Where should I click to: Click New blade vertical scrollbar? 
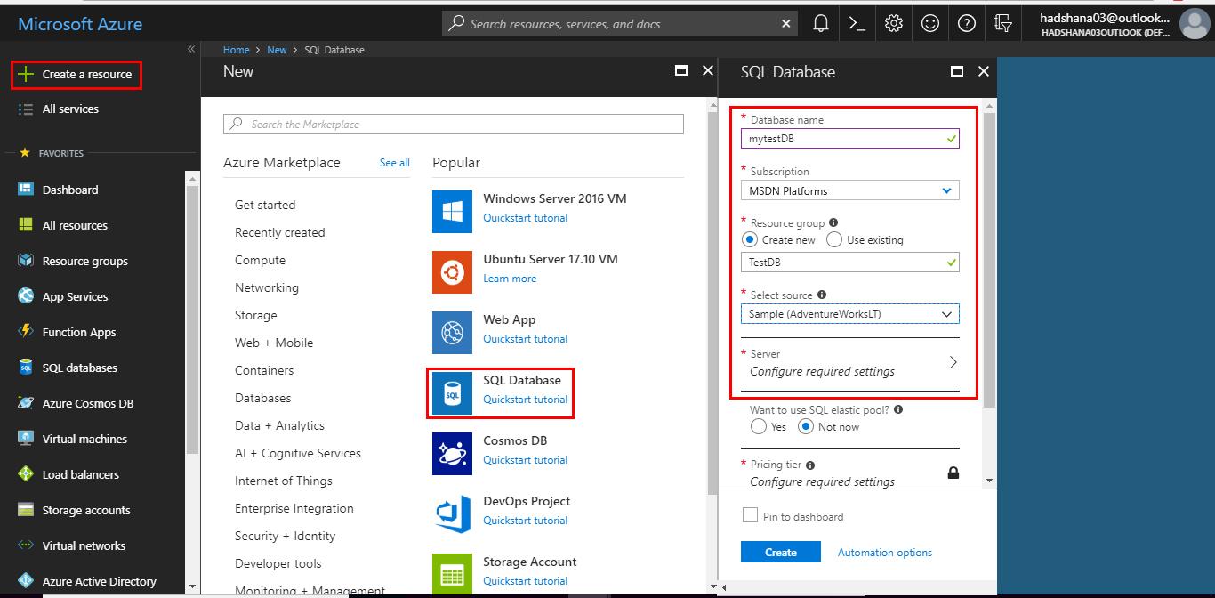pyautogui.click(x=711, y=303)
